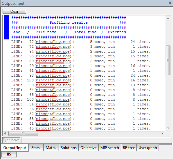
Task: Open mincostflow.mos link on LINE 77 row
Action: [53, 42]
